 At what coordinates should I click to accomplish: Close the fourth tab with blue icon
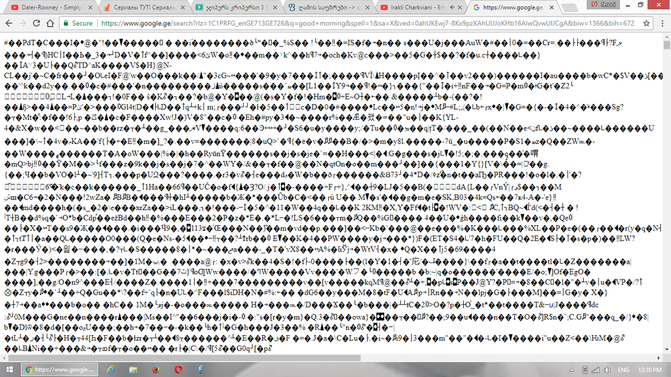[367, 7]
